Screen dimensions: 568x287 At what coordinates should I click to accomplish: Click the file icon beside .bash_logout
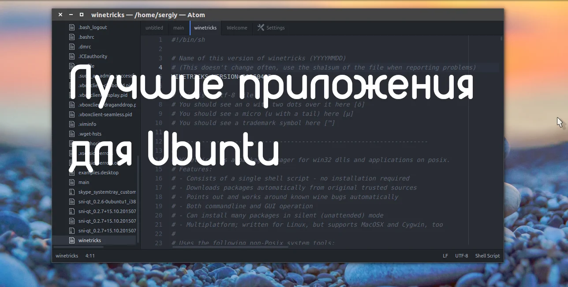[72, 27]
